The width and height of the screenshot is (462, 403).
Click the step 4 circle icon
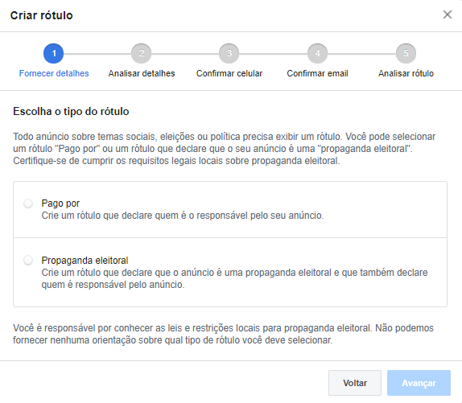click(x=317, y=53)
